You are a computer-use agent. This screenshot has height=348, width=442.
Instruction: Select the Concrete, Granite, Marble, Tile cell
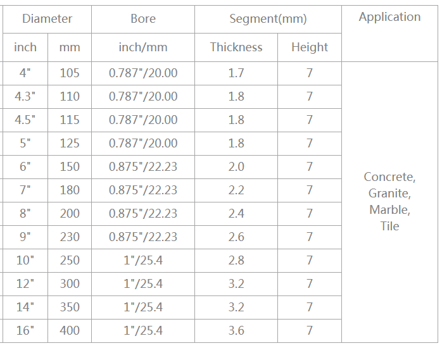389,201
